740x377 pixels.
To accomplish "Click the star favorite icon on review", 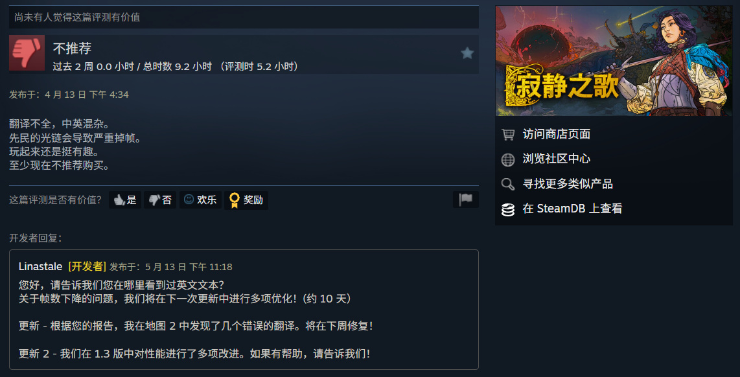I will coord(467,53).
